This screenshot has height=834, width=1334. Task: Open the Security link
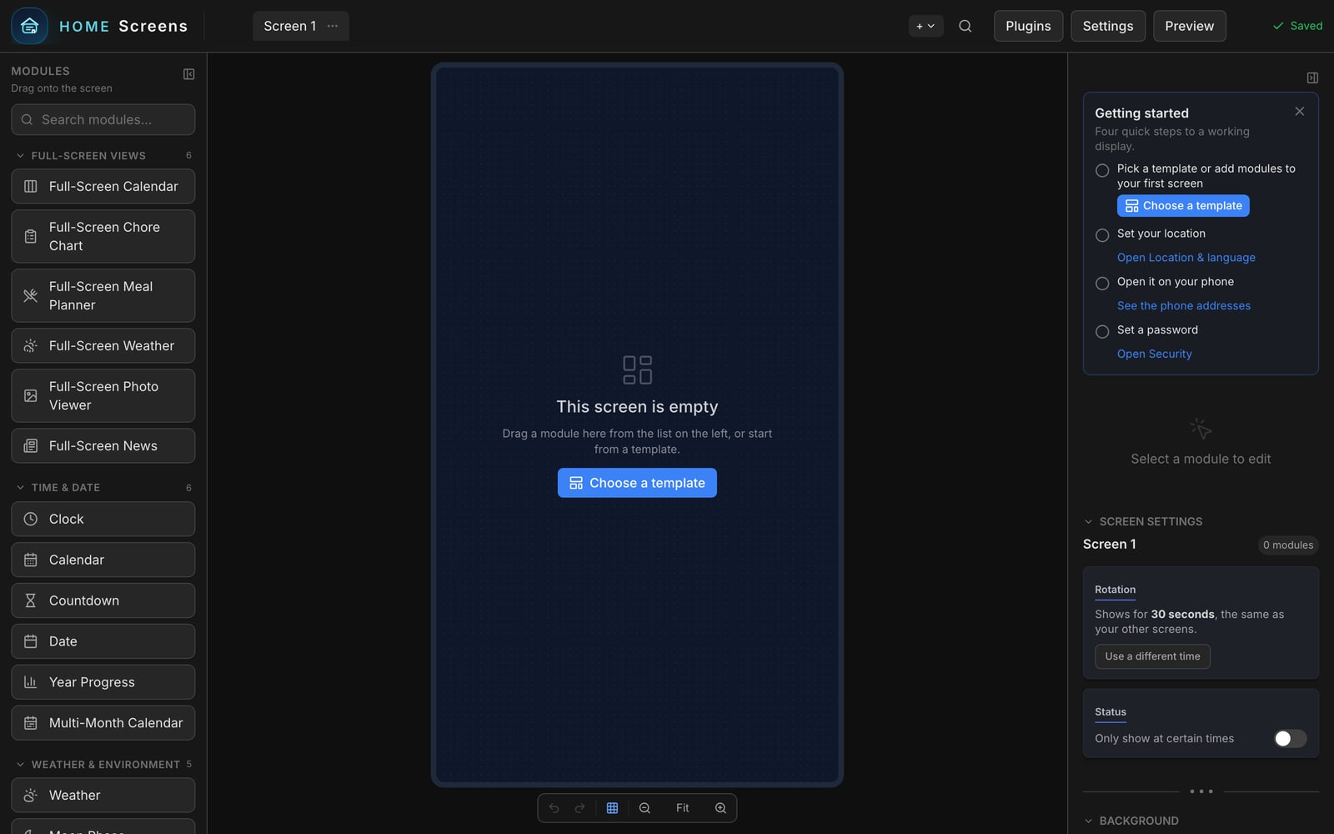pyautogui.click(x=1154, y=354)
